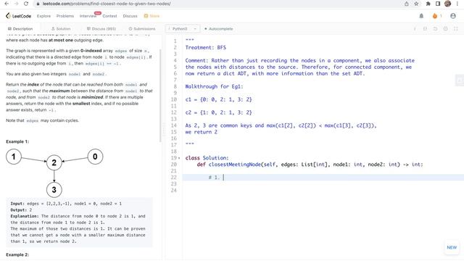
Task: Click the Input edges line in Example 1
Action: (66, 204)
